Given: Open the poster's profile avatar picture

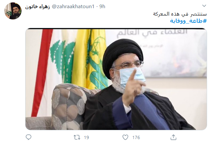Looking at the screenshot, I should 13,11.
